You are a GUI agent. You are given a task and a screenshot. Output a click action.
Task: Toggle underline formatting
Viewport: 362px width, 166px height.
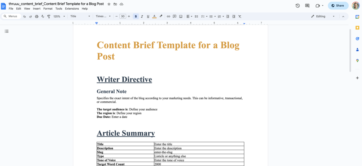tap(148, 16)
